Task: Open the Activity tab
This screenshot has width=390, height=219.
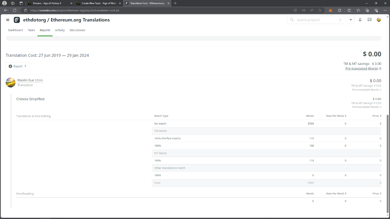Action: click(x=60, y=30)
